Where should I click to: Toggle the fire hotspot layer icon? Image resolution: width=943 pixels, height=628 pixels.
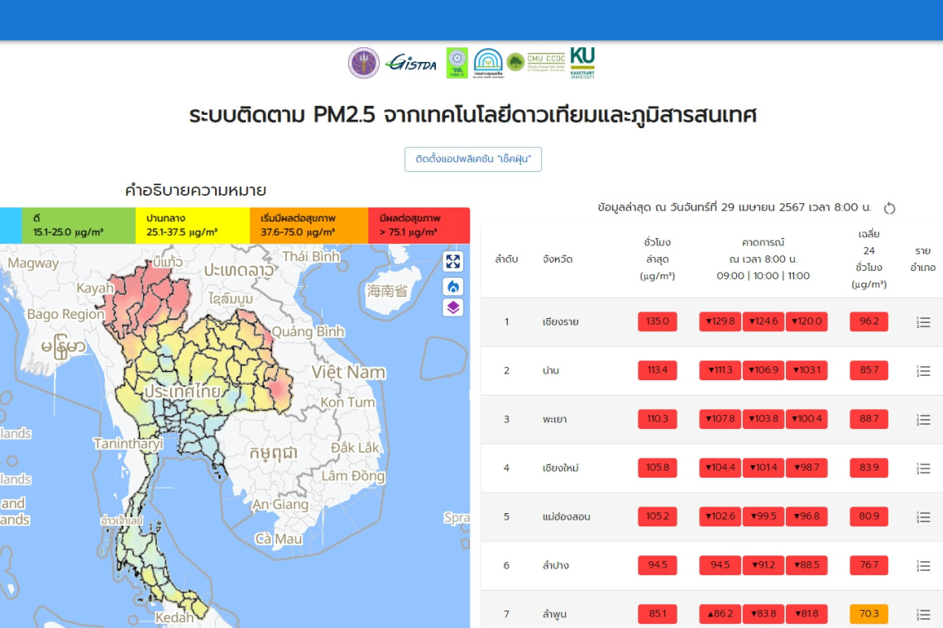coord(452,286)
